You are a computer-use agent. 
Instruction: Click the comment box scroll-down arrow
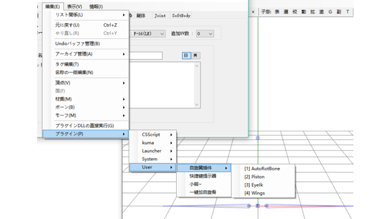197,105
